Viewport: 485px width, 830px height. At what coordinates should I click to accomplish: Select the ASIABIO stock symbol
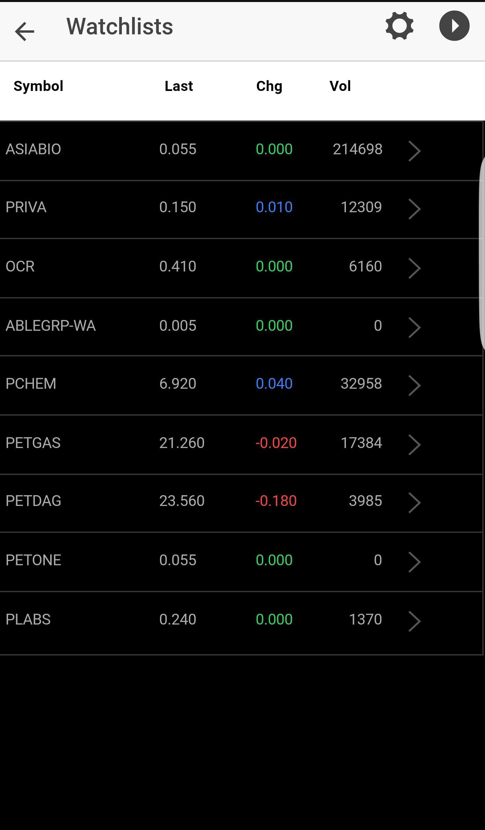(x=33, y=149)
